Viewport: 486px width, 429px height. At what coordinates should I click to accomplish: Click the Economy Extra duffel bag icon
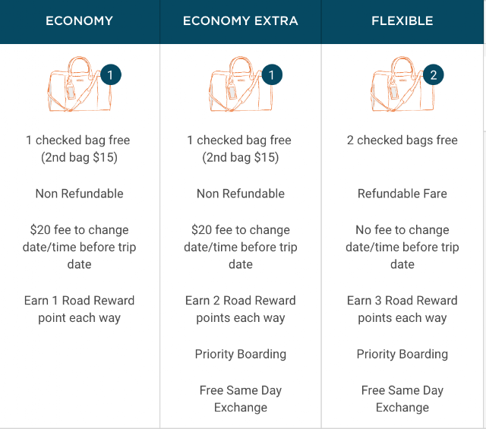pyautogui.click(x=241, y=84)
